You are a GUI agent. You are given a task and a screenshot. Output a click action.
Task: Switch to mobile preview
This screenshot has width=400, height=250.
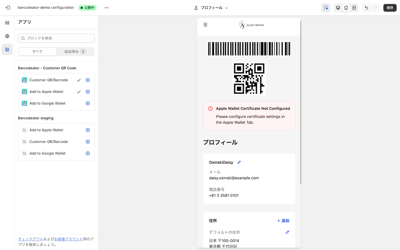(x=346, y=8)
